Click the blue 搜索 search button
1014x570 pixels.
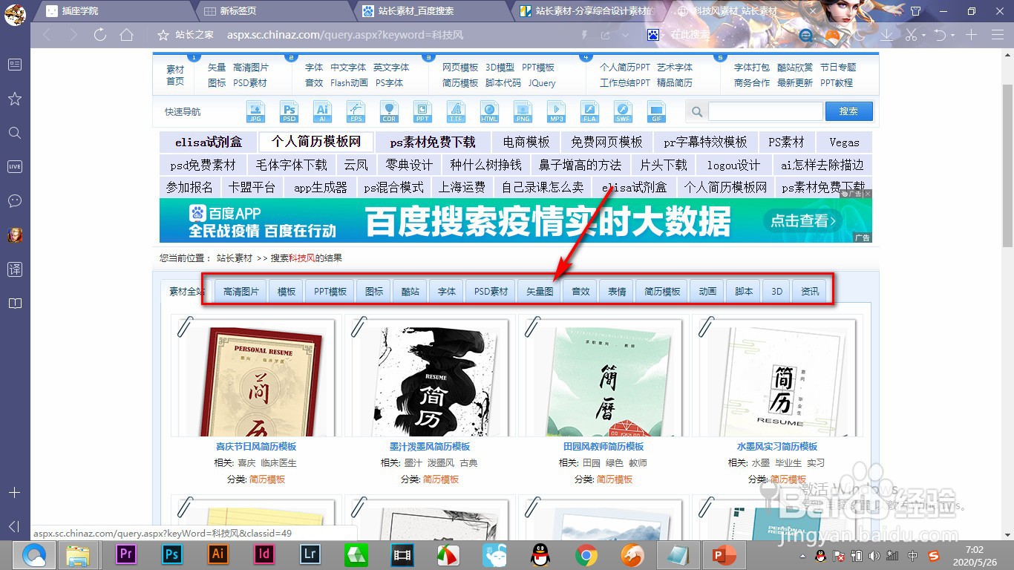[848, 111]
